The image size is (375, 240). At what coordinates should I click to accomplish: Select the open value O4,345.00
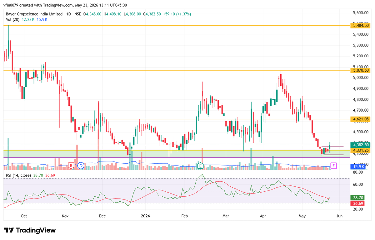(93, 14)
